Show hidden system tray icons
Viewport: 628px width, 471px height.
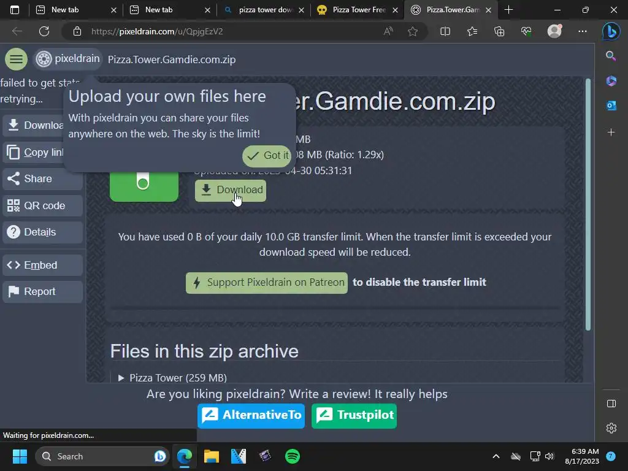point(496,456)
